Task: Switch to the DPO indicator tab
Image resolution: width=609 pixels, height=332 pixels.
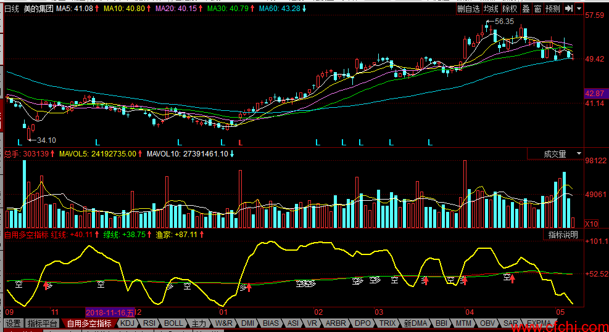Action: coord(363,323)
